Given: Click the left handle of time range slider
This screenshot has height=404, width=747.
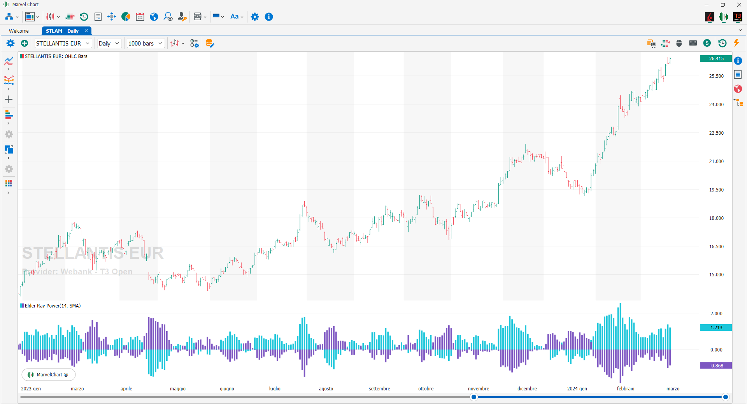Looking at the screenshot, I should point(473,397).
